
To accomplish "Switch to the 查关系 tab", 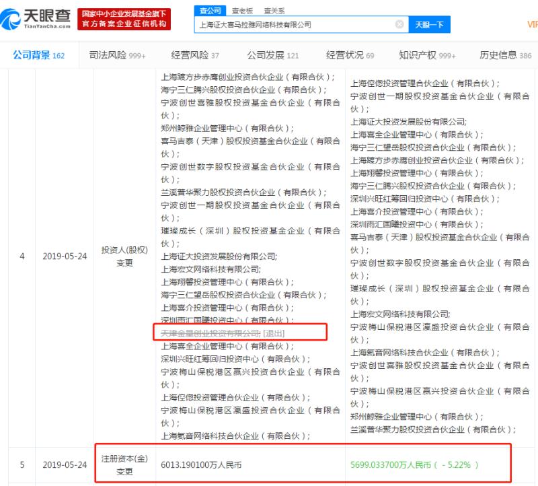I will click(x=272, y=10).
